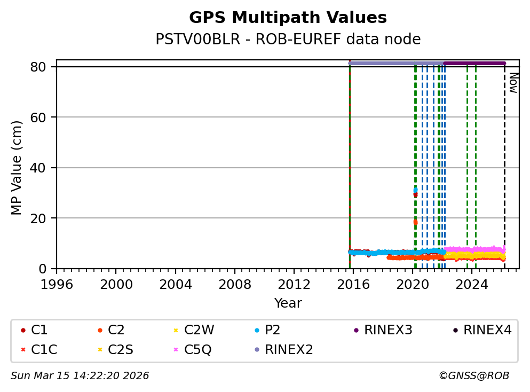Screen dimensions: 530x392
Task: Click the Year axis label
Action: pos(288,303)
